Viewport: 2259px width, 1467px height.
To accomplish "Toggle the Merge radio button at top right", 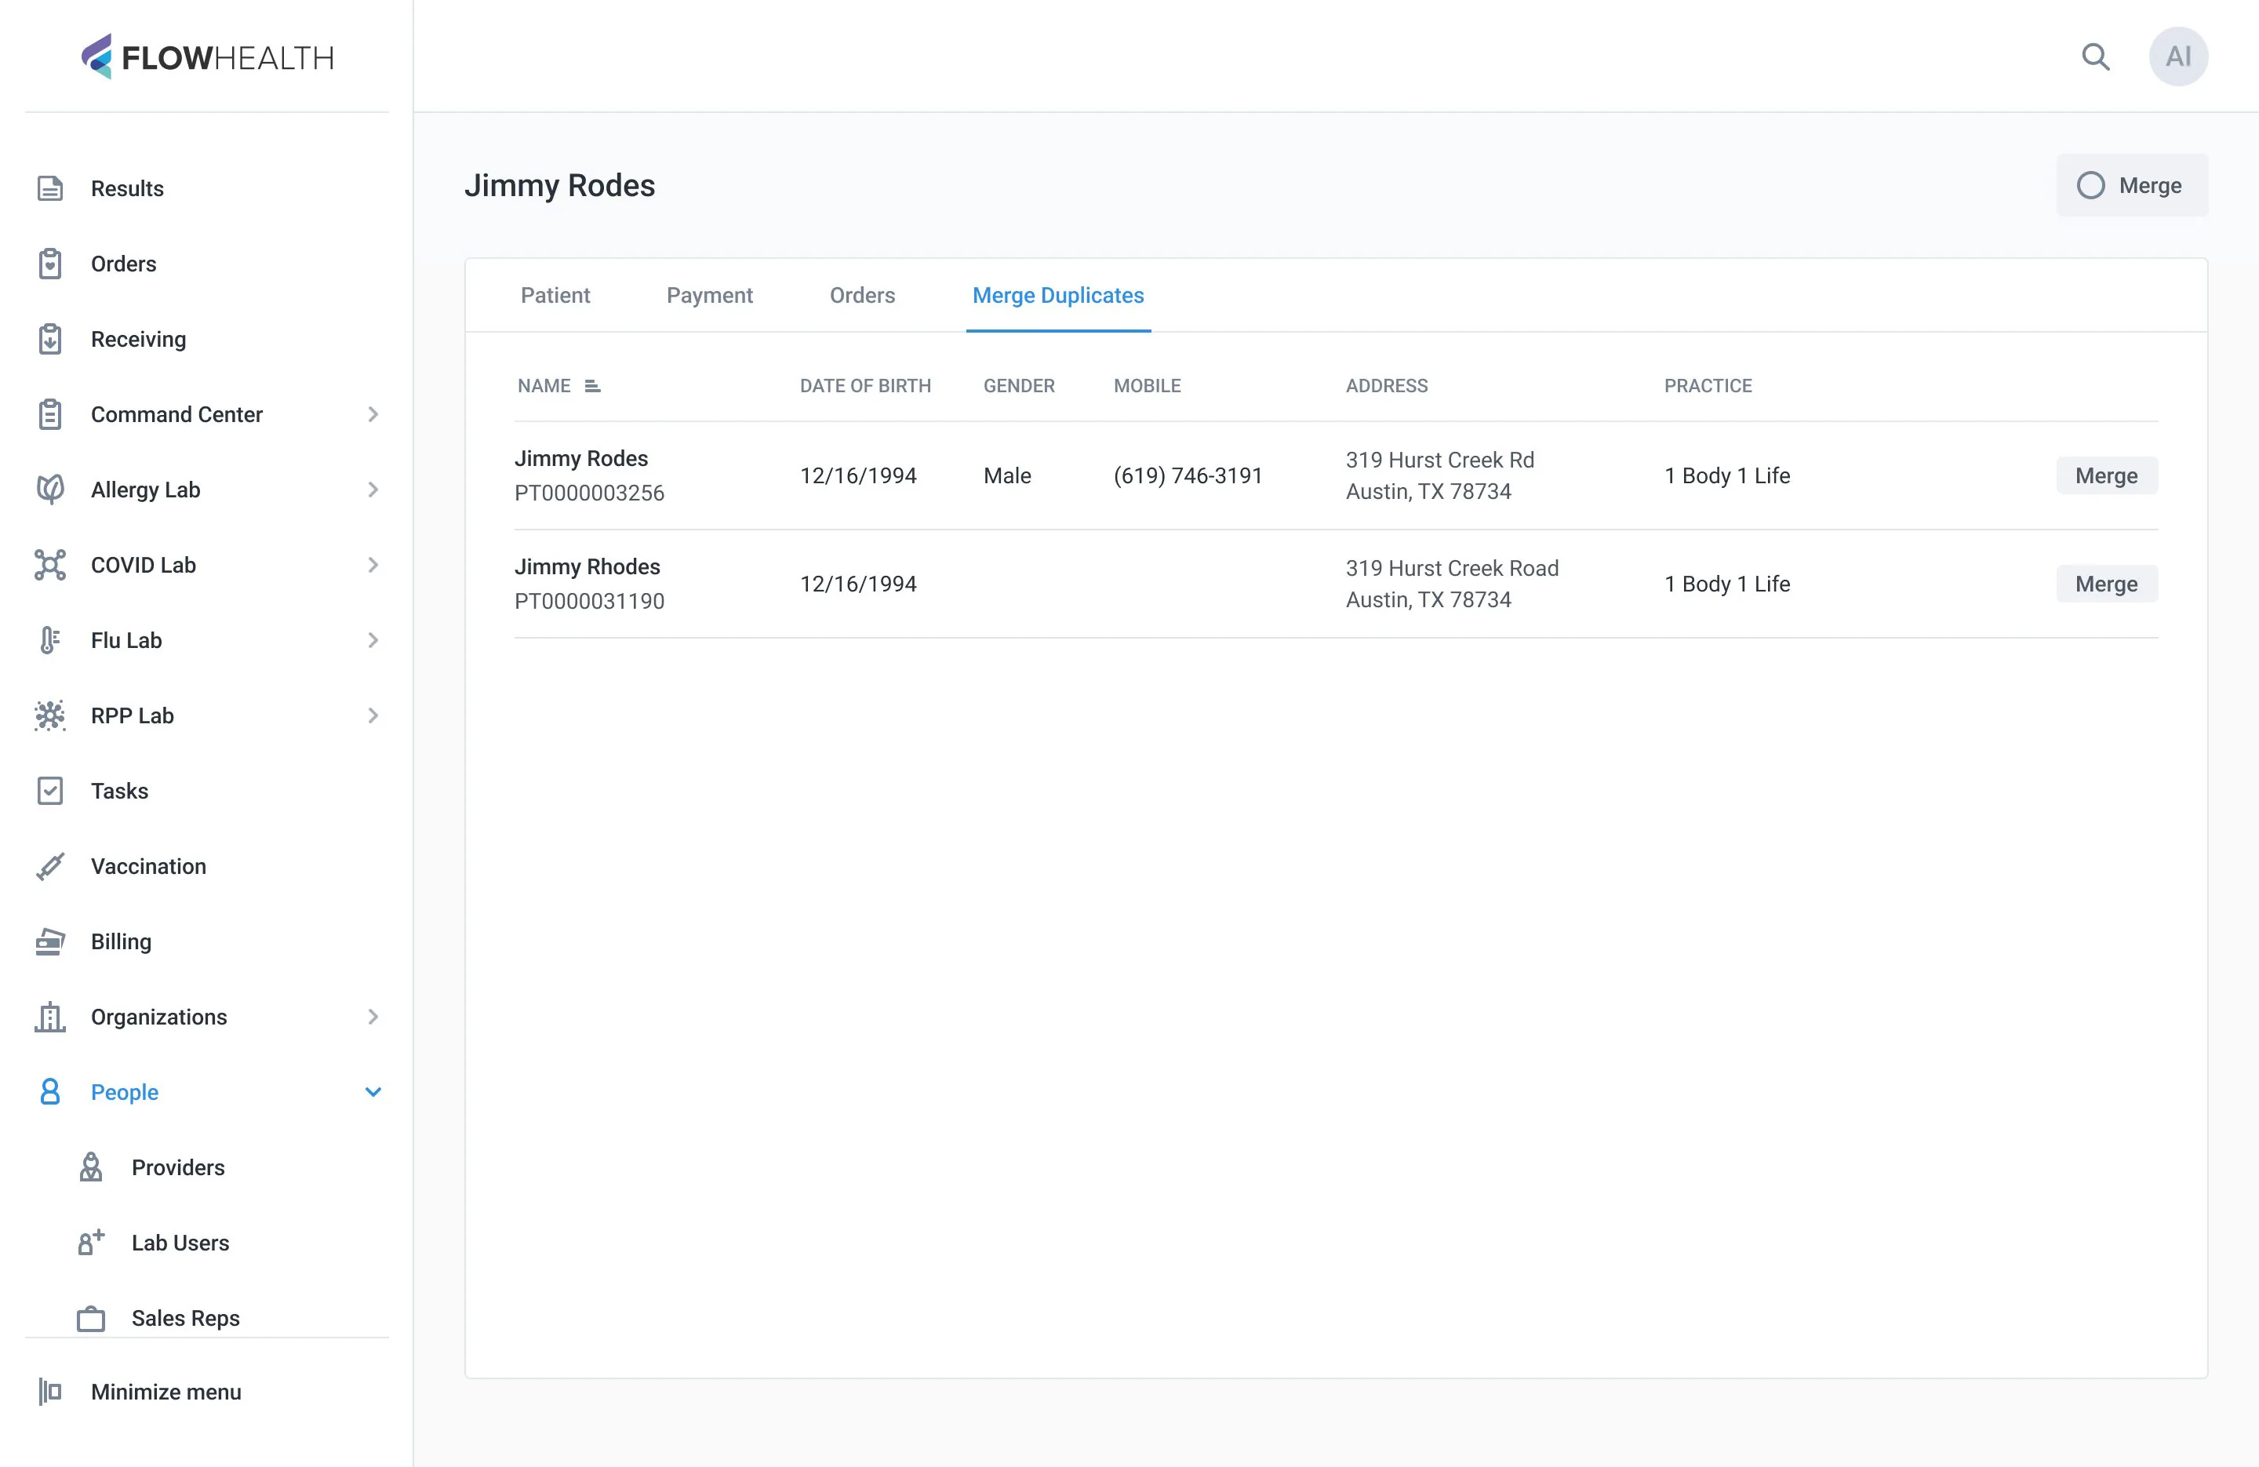I will point(2090,185).
